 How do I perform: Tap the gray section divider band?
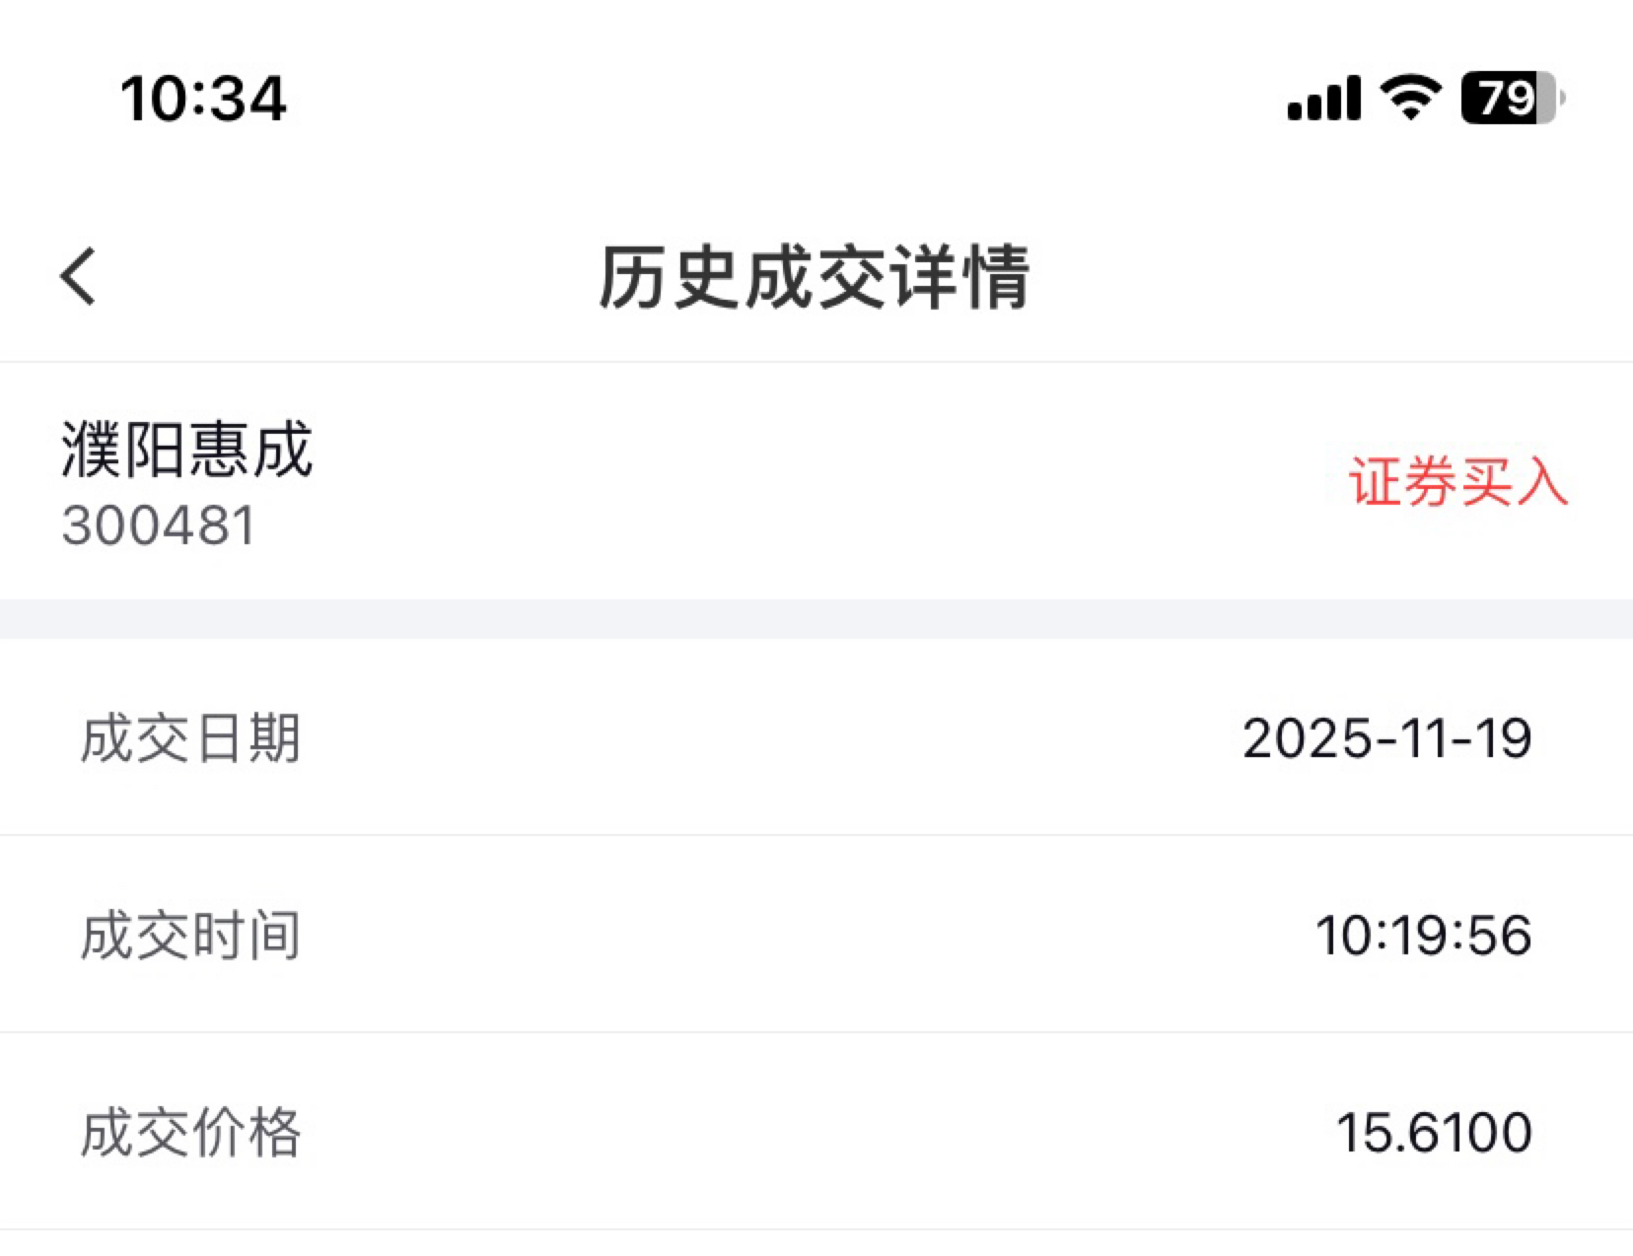click(816, 619)
